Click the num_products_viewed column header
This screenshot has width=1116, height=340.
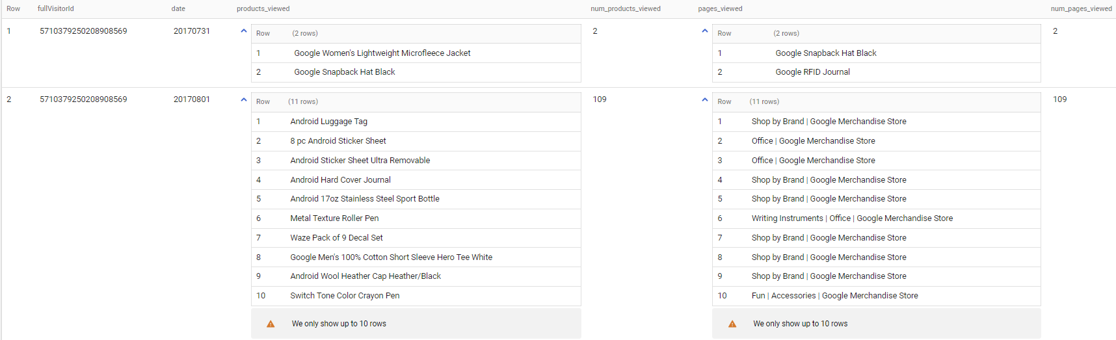626,8
